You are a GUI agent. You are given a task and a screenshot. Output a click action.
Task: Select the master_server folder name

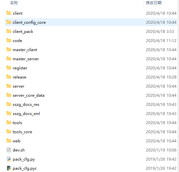[26, 59]
